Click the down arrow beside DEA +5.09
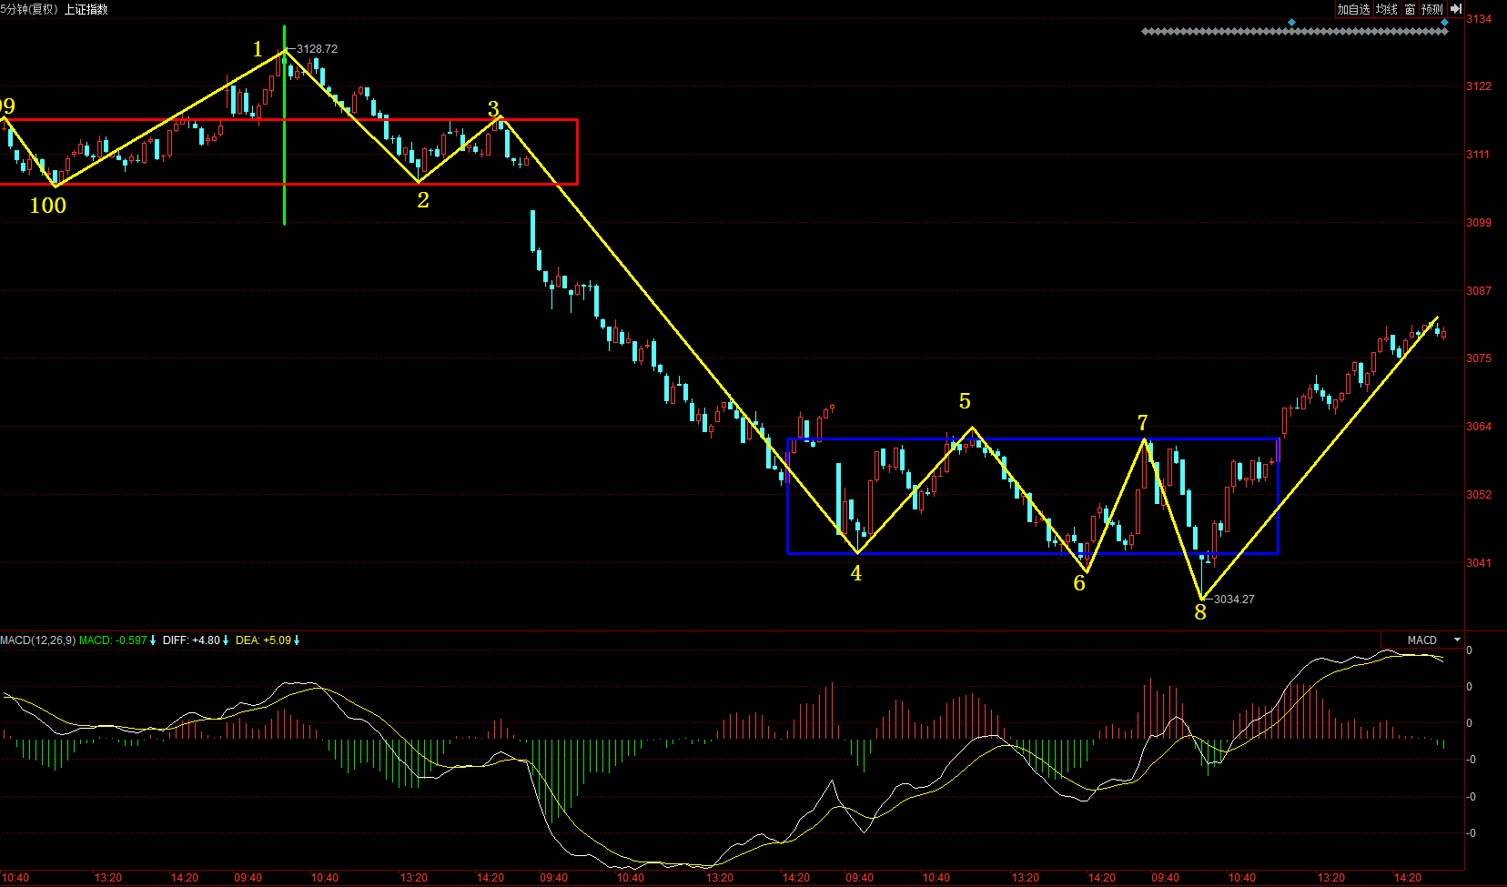Image resolution: width=1507 pixels, height=887 pixels. tap(297, 640)
